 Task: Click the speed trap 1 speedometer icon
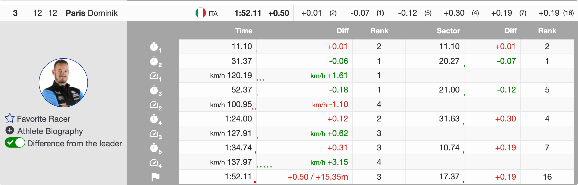tap(154, 76)
